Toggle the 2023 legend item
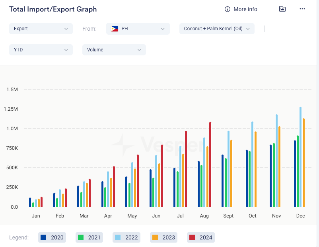The width and height of the screenshot is (319, 247). tap(163, 237)
